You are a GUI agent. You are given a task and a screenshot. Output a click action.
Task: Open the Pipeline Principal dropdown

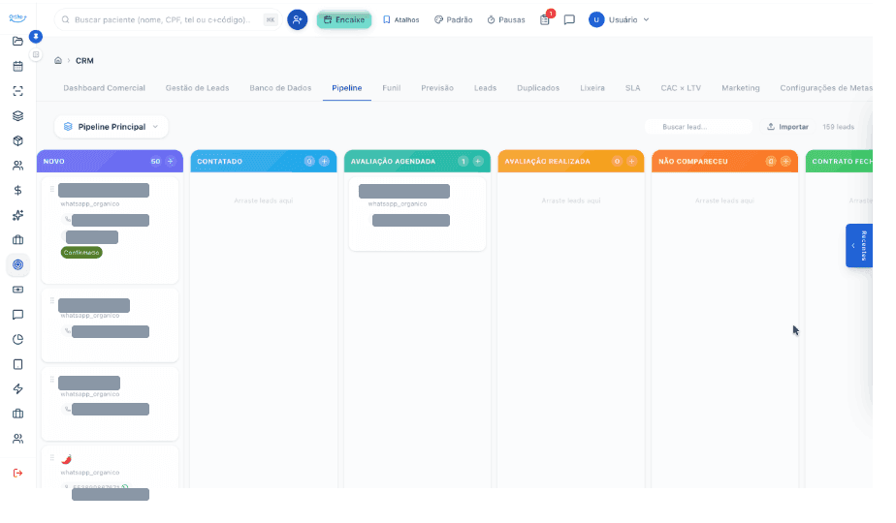[x=112, y=127]
